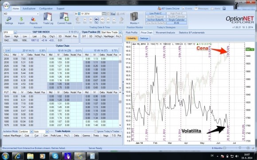Image resolution: width=257 pixels, height=160 pixels.
Task: Click the put options scrollbar down arrow
Action: click(120, 125)
